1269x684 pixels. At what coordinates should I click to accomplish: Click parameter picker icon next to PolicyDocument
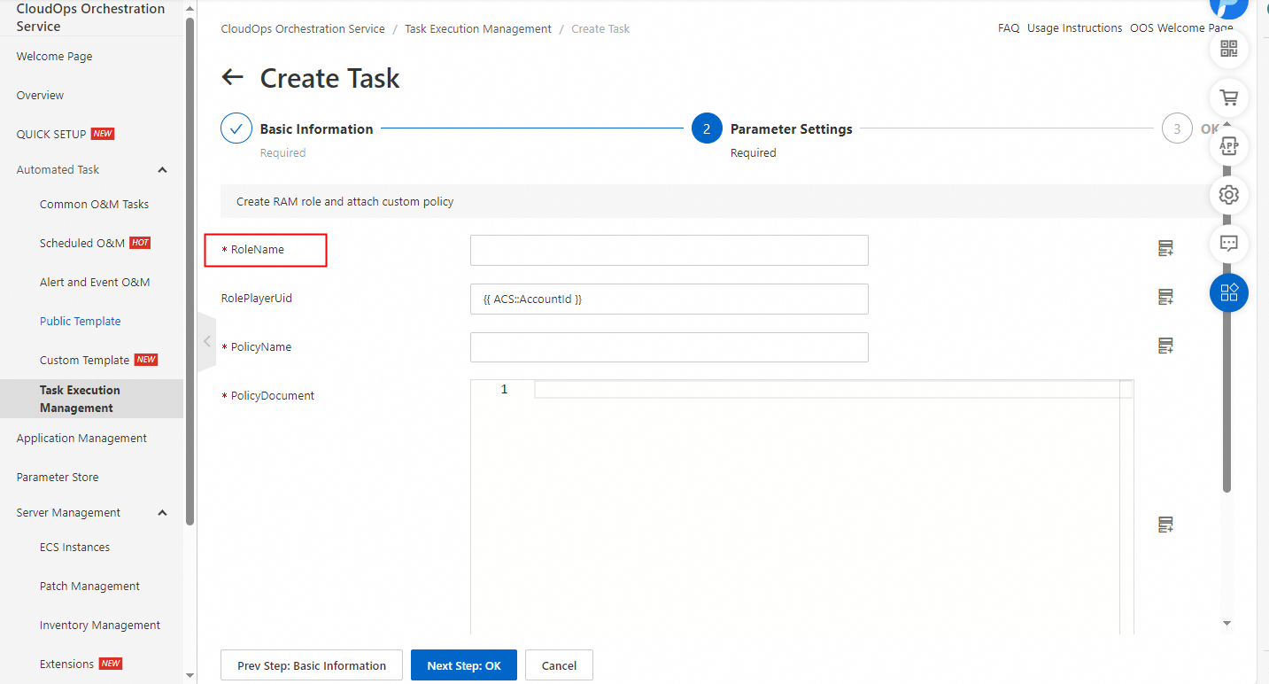click(x=1165, y=525)
